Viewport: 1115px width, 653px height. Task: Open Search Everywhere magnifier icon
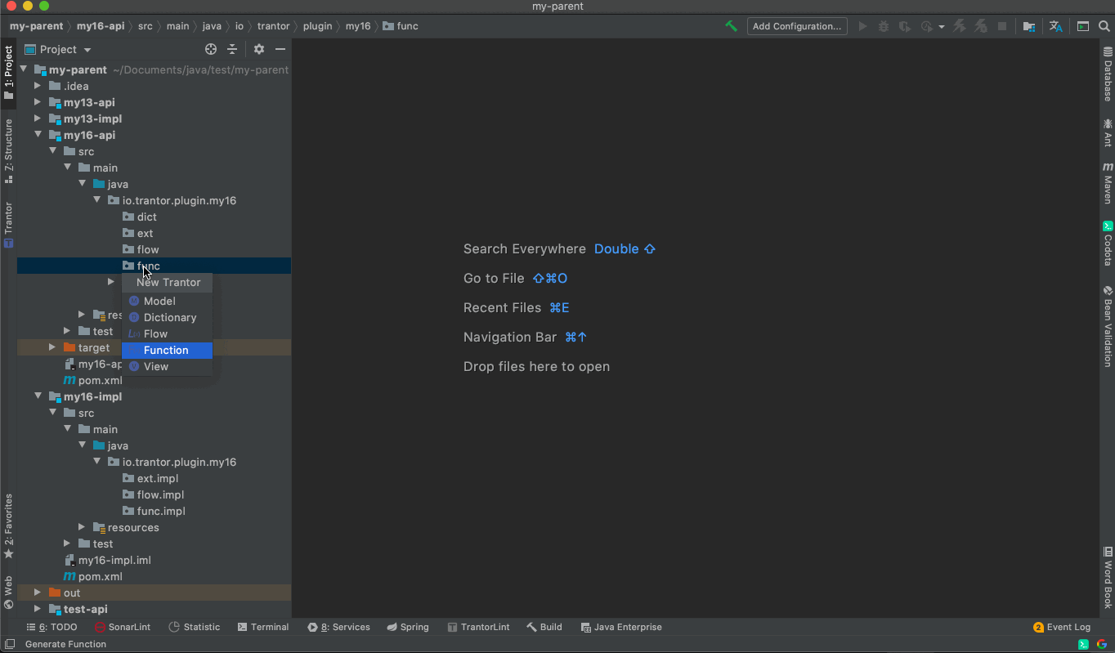(x=1104, y=26)
